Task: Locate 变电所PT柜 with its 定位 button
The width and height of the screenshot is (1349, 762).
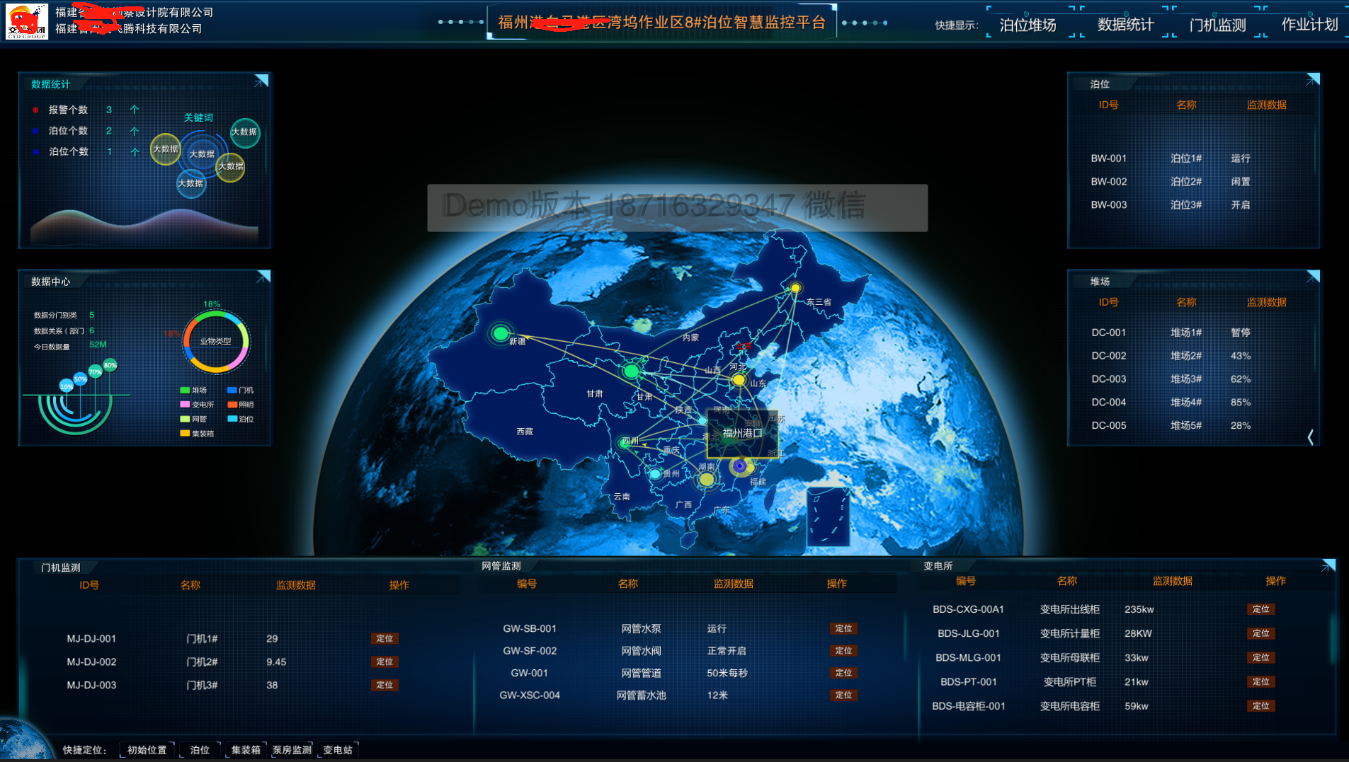Action: [x=1260, y=681]
